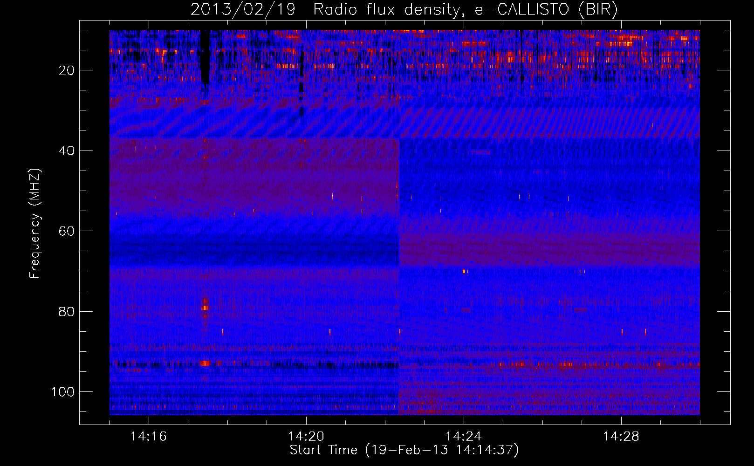
Task: Click the bright red burst near 80 MHz
Action: pyautogui.click(x=205, y=307)
